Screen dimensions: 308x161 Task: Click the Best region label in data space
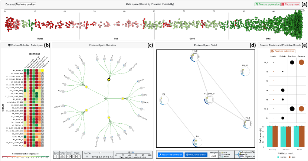click(268, 39)
